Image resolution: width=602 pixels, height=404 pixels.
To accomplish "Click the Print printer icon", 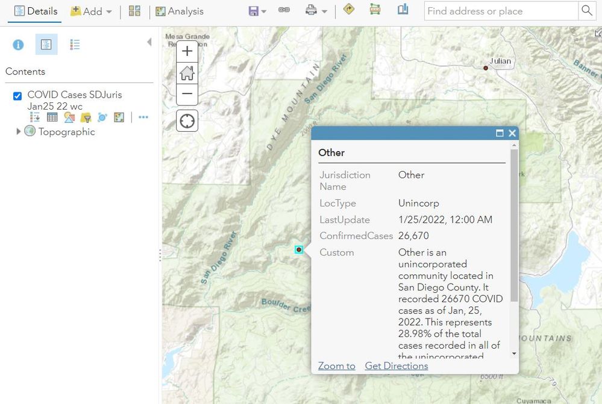I will point(311,10).
